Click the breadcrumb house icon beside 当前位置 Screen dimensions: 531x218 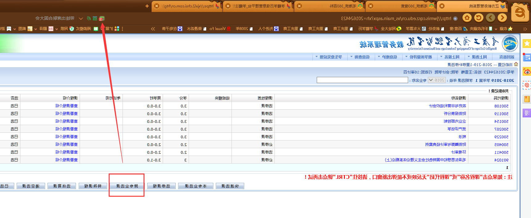pos(516,64)
